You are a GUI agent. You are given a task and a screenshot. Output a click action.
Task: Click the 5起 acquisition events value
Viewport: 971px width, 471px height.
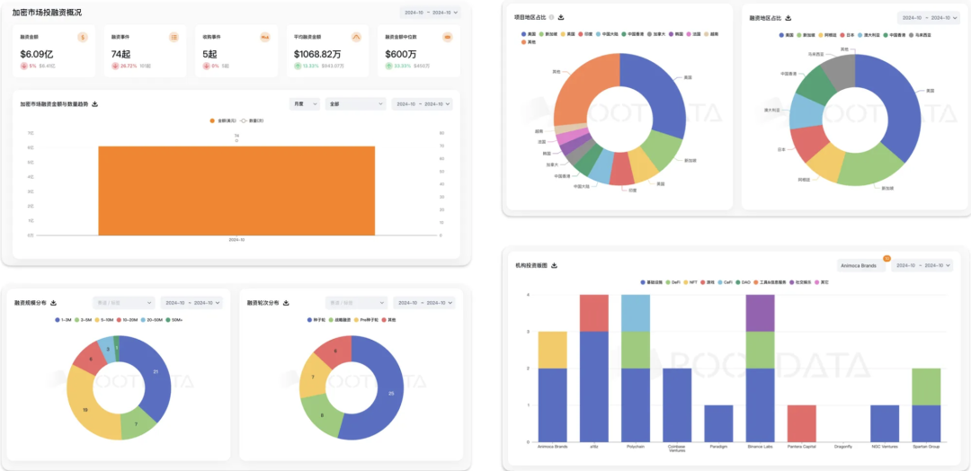pyautogui.click(x=209, y=54)
